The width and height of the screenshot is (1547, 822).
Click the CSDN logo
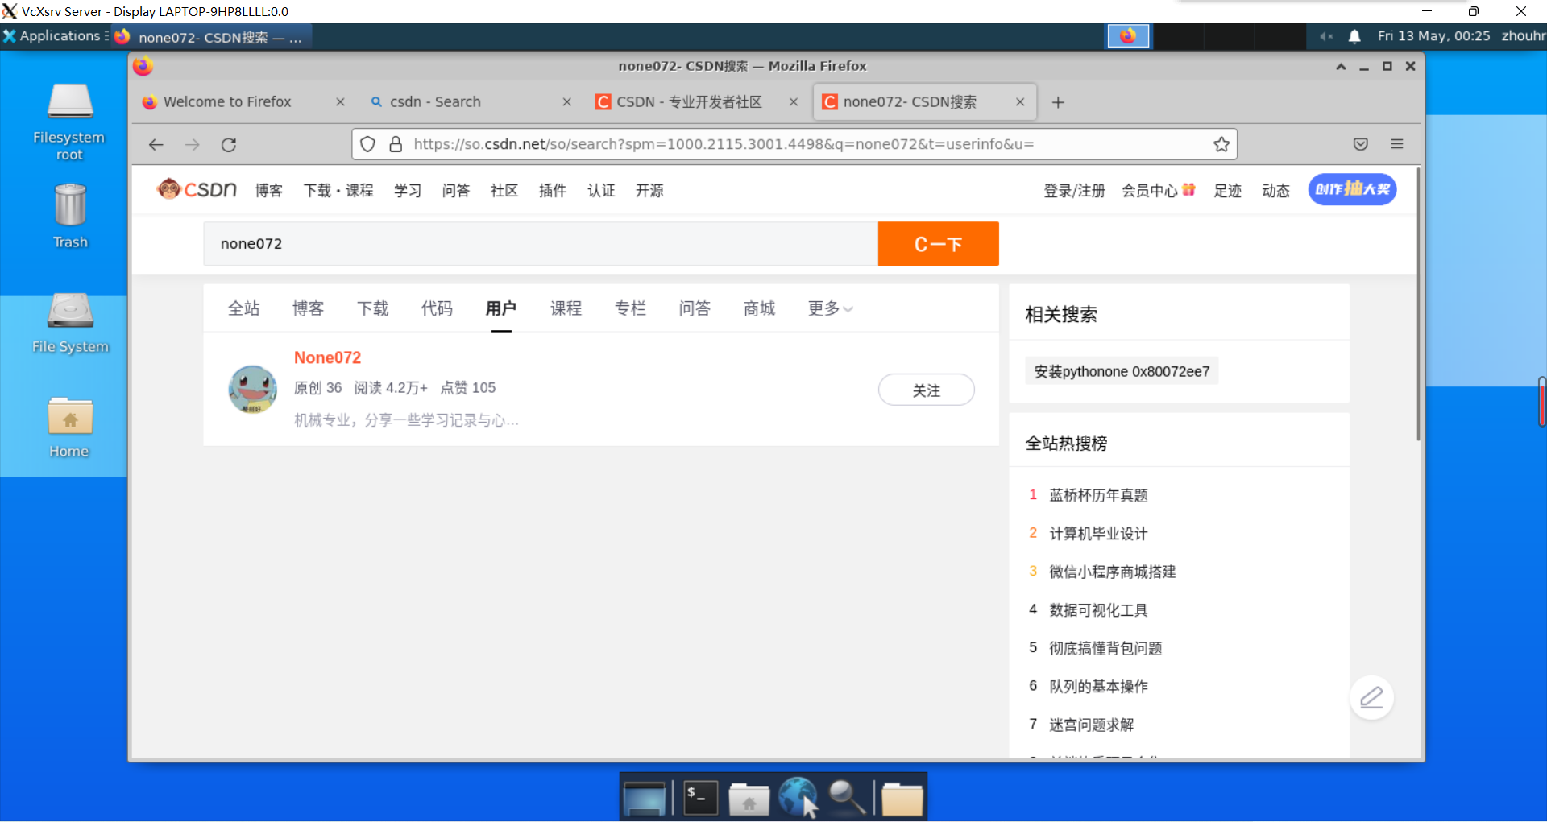[x=197, y=190]
